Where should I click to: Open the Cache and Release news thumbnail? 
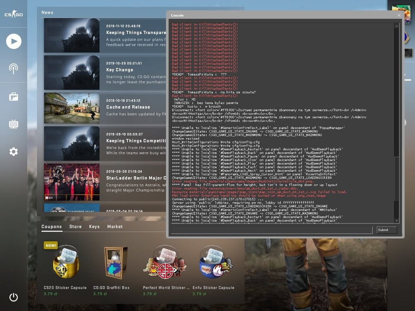(72, 108)
